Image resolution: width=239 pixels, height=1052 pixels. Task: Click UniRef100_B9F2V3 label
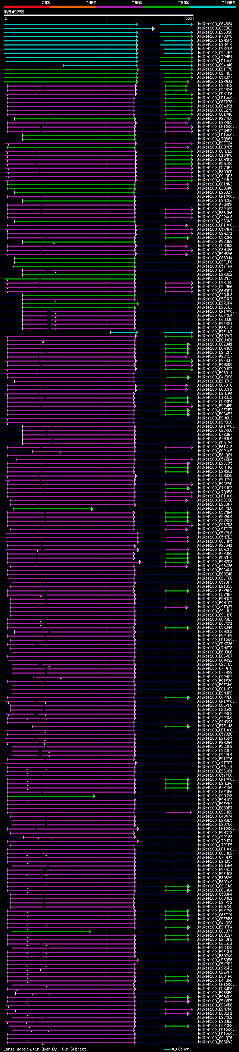(214, 911)
